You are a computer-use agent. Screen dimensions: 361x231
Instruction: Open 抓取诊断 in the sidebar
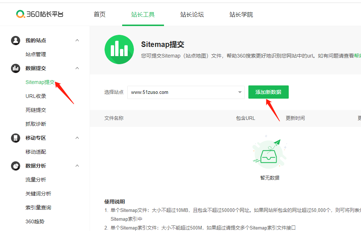tap(36, 124)
